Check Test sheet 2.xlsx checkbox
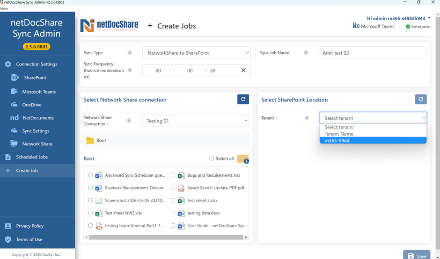The width and height of the screenshot is (440, 259). 173,200
